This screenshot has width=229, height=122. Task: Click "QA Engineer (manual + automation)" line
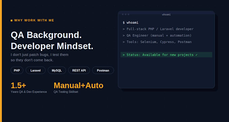tap(157, 35)
